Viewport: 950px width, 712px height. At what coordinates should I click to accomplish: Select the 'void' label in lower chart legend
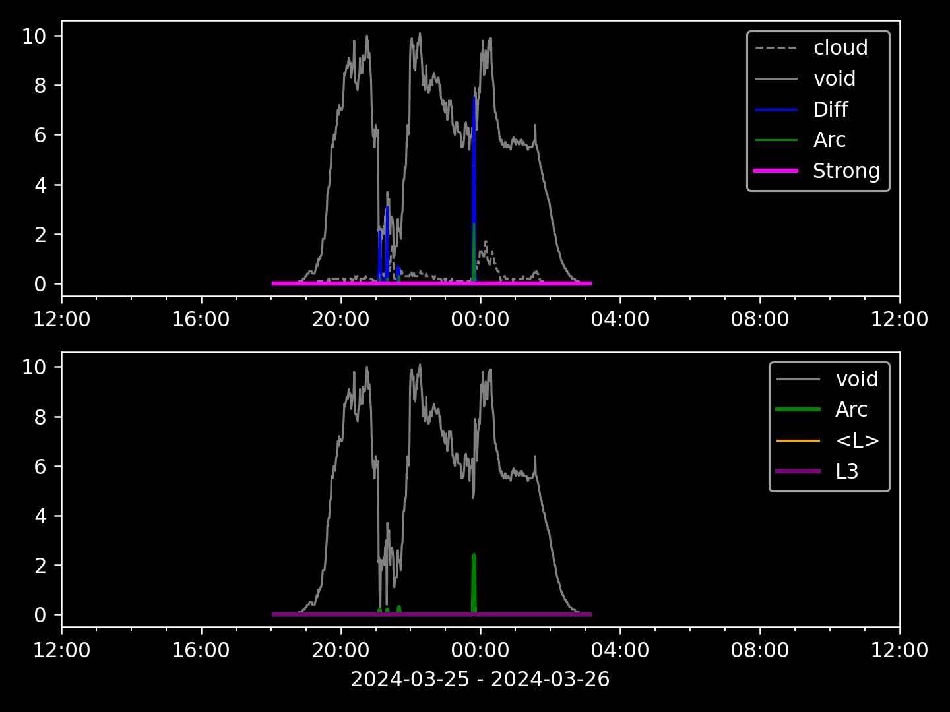click(857, 379)
